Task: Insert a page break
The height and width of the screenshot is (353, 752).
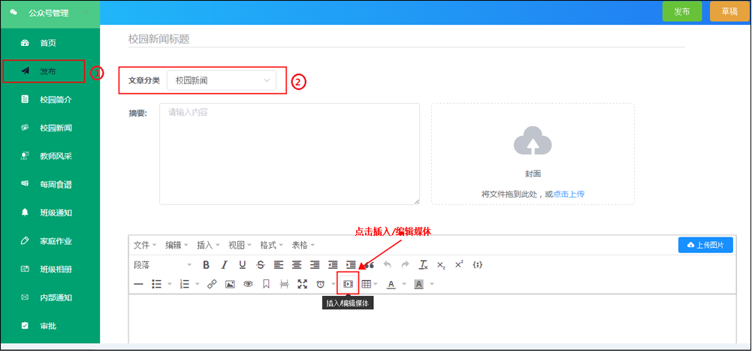Action: (285, 285)
